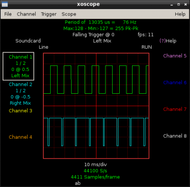
Task: Click the Period of 13035 us readout
Action: point(101,22)
